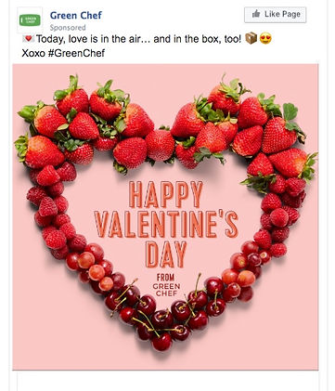The image size is (335, 391).
Task: Click the word DAY inside the heart
Action: click(166, 254)
